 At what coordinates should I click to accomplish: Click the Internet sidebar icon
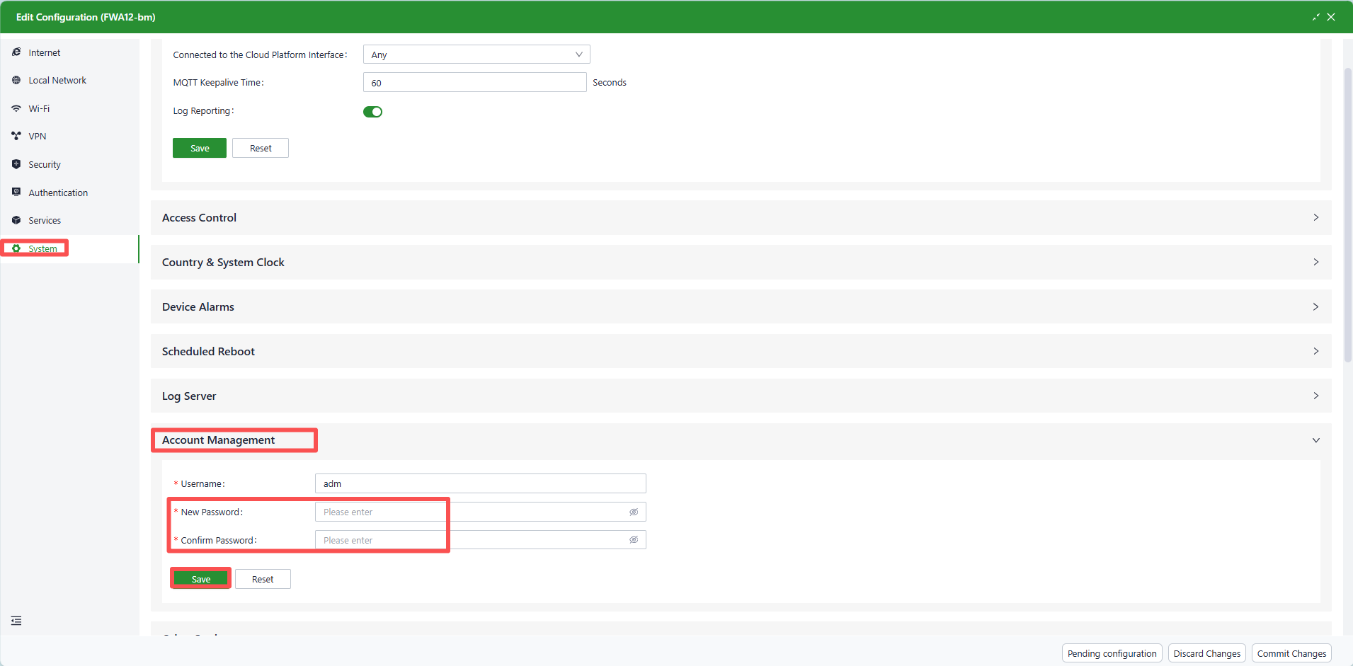16,52
